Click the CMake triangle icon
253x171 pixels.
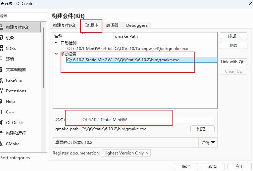click(x=1, y=144)
